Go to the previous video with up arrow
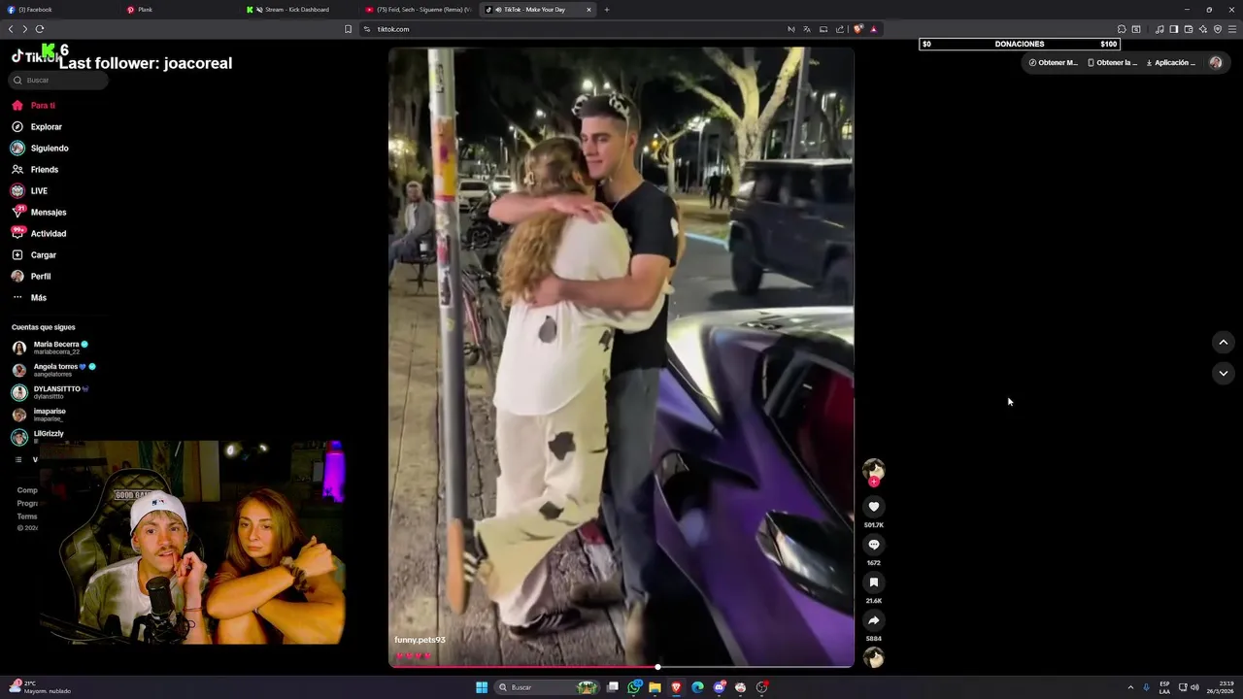 coord(1223,342)
